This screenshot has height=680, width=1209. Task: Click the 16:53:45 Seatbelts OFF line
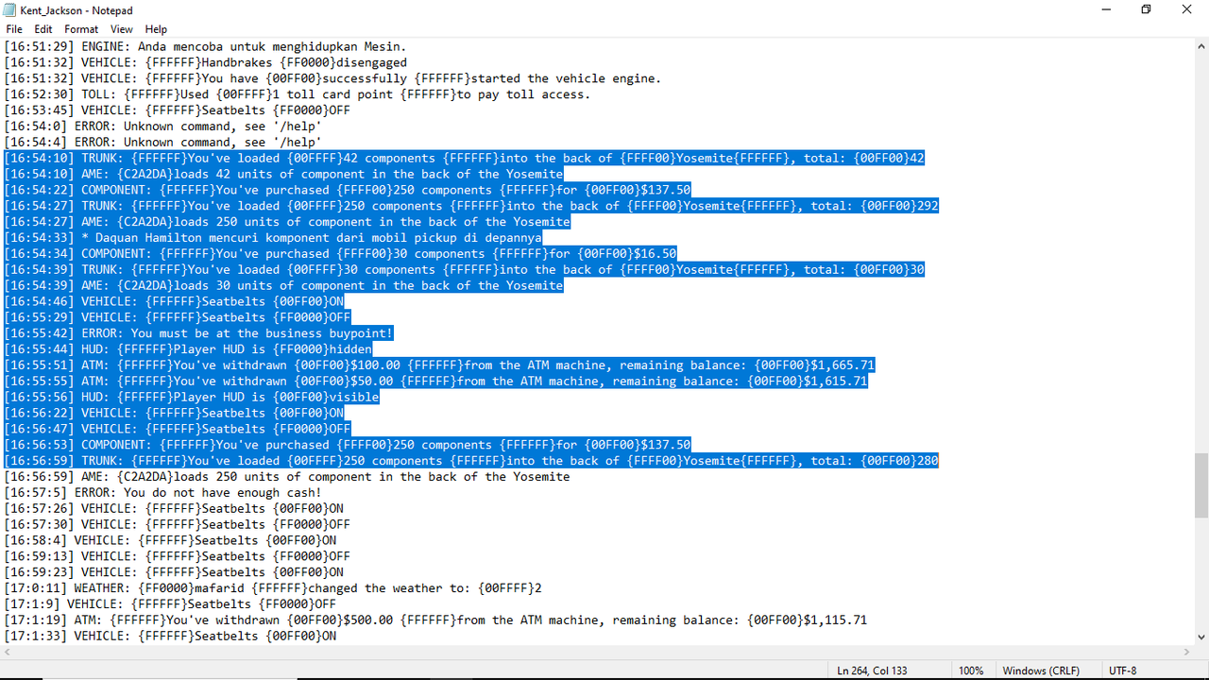pyautogui.click(x=177, y=110)
